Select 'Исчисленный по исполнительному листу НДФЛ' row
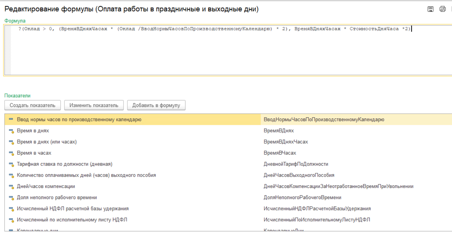 click(72, 220)
